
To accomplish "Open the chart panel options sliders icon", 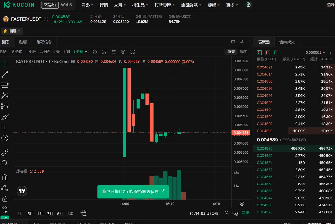I will (x=242, y=42).
